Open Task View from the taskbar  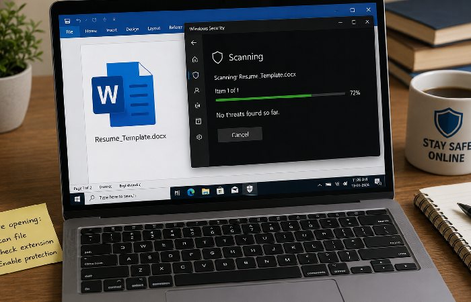point(177,193)
